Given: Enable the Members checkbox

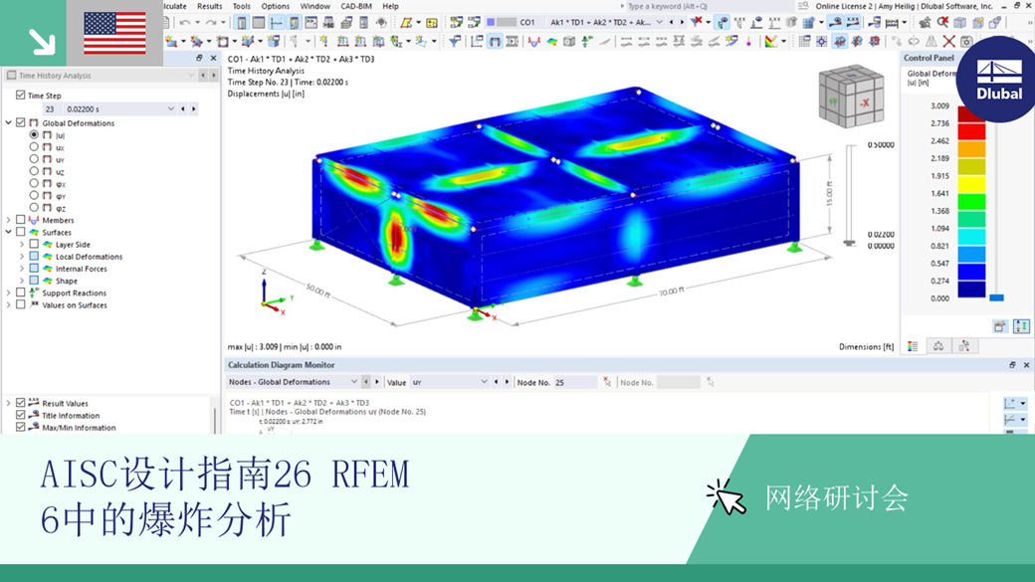Looking at the screenshot, I should coord(21,220).
